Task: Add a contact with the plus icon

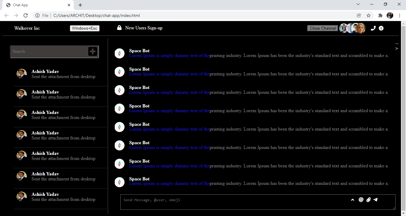Action: (92, 51)
